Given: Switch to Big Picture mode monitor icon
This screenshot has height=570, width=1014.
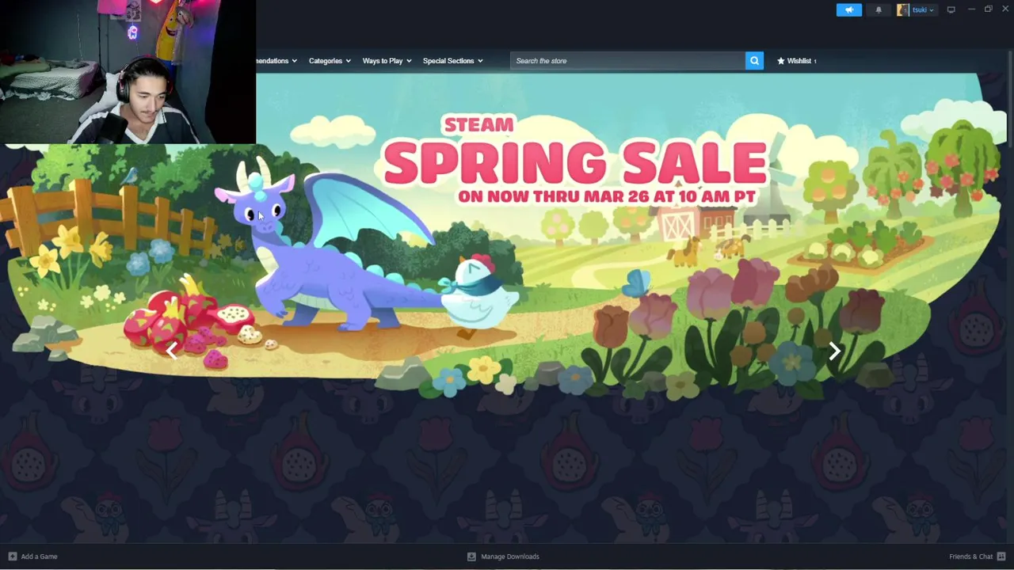Looking at the screenshot, I should (x=951, y=9).
